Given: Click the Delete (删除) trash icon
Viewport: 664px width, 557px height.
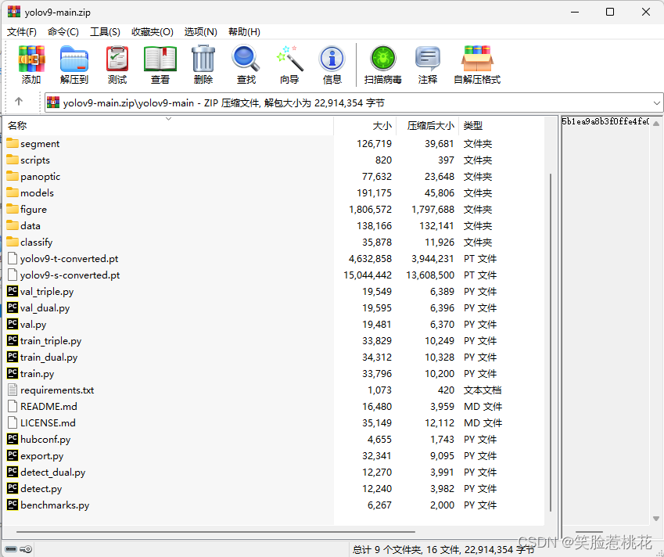Looking at the screenshot, I should pyautogui.click(x=203, y=59).
